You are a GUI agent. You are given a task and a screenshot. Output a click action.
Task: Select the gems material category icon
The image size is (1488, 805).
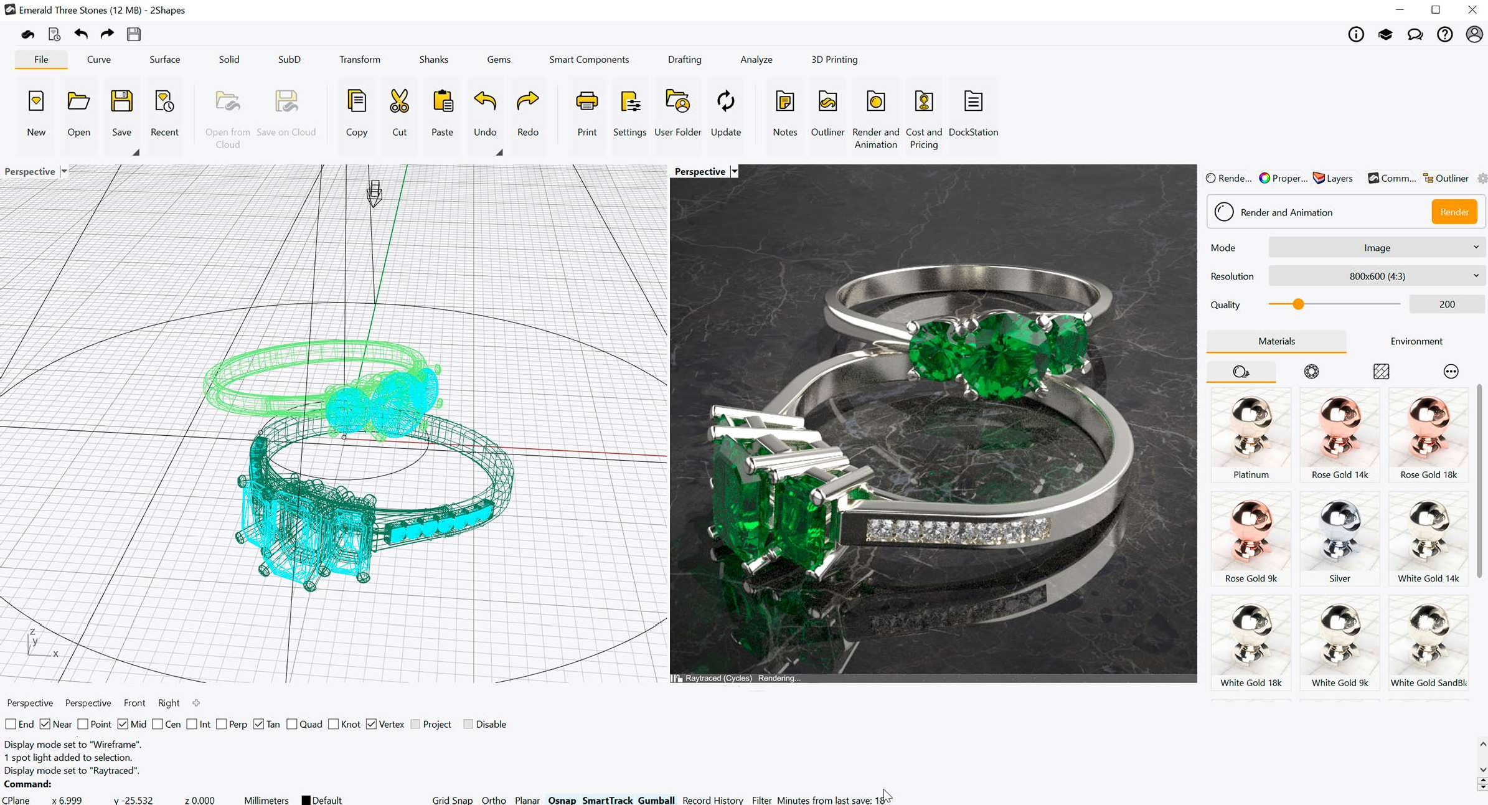1311,372
